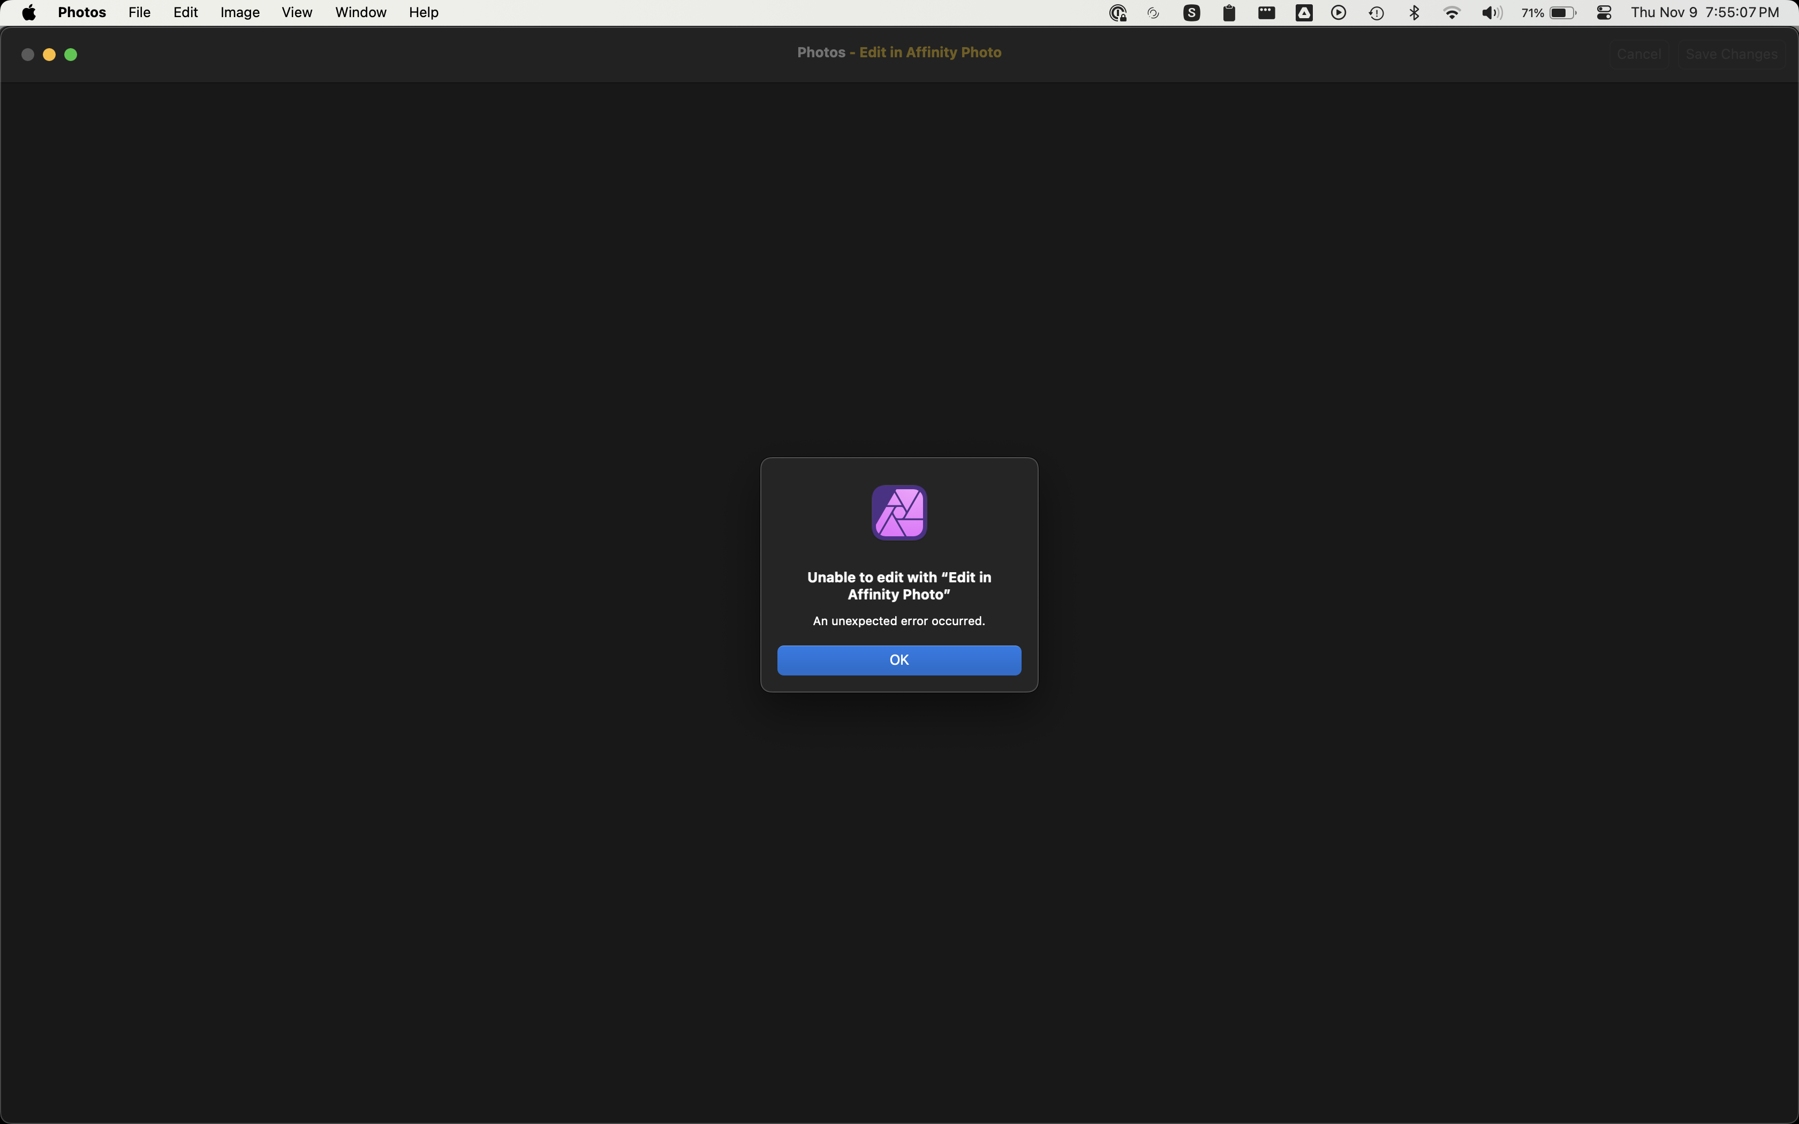
Task: Click the yellow minimize window button
Action: (49, 54)
